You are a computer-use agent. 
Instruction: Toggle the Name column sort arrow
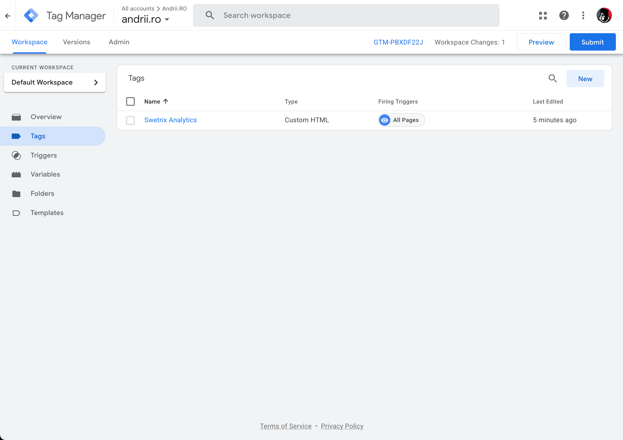tap(166, 101)
